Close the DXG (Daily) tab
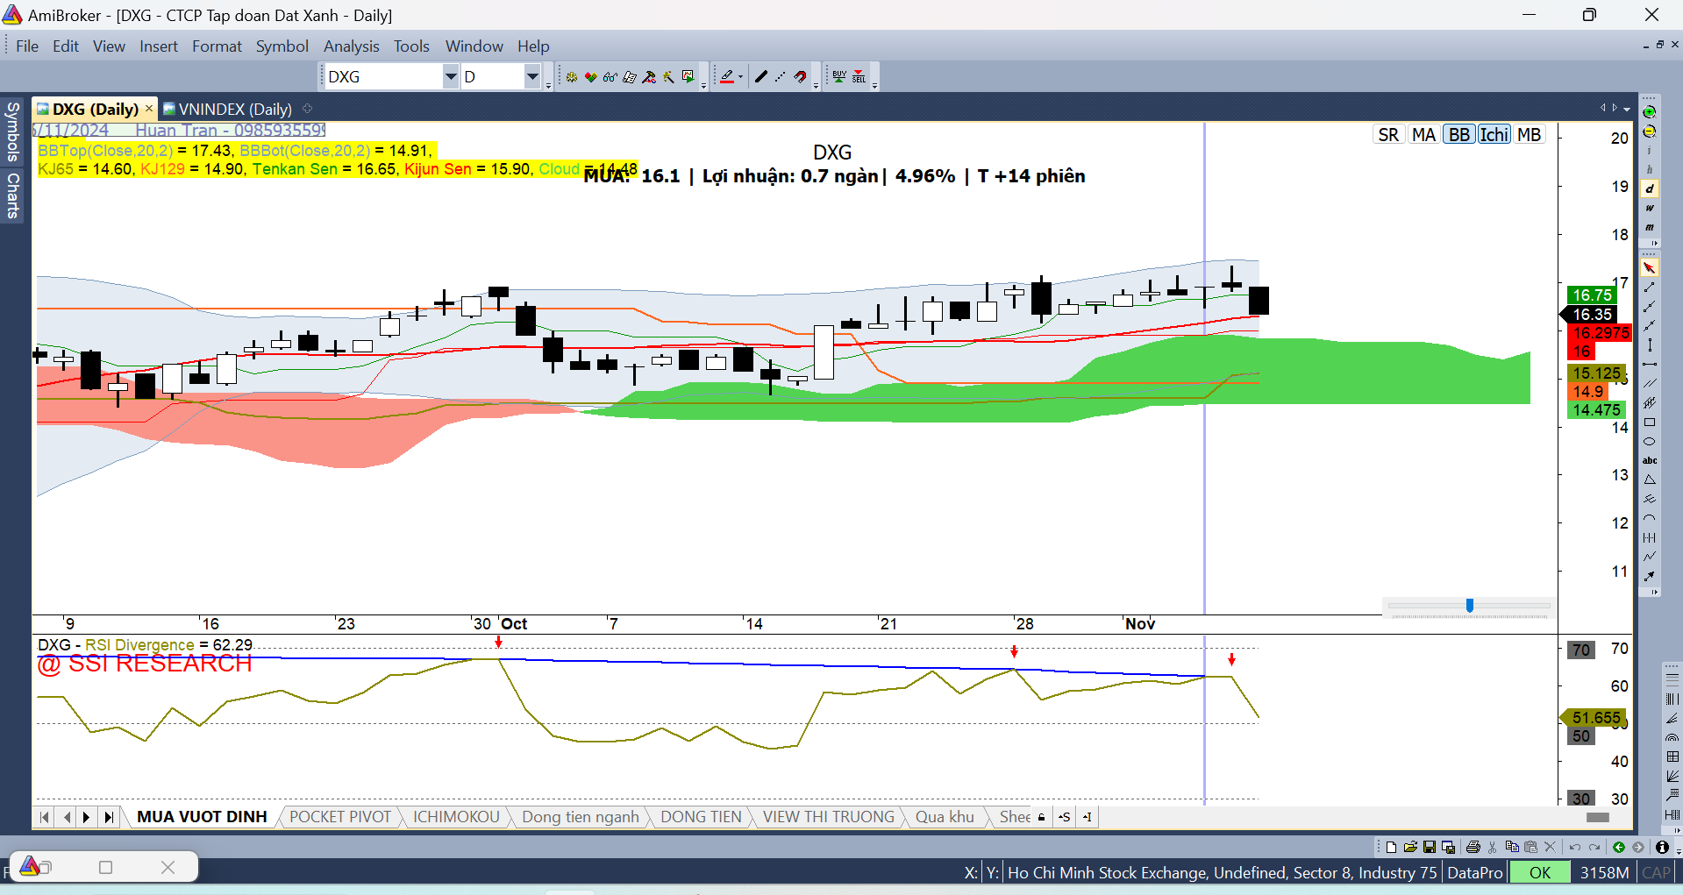Image resolution: width=1683 pixels, height=895 pixels. pyautogui.click(x=149, y=108)
